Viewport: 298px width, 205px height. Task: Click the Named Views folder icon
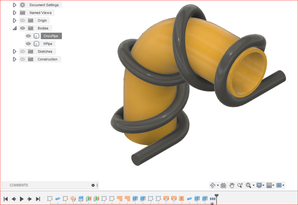23,13
